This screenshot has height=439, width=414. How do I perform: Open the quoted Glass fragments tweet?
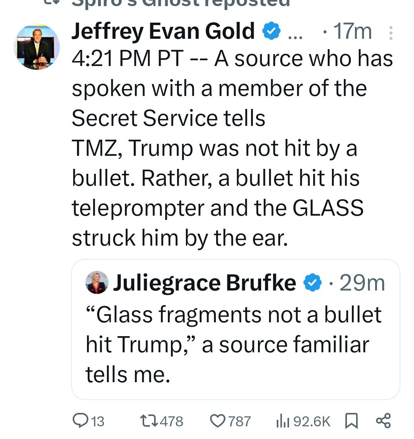[235, 329]
